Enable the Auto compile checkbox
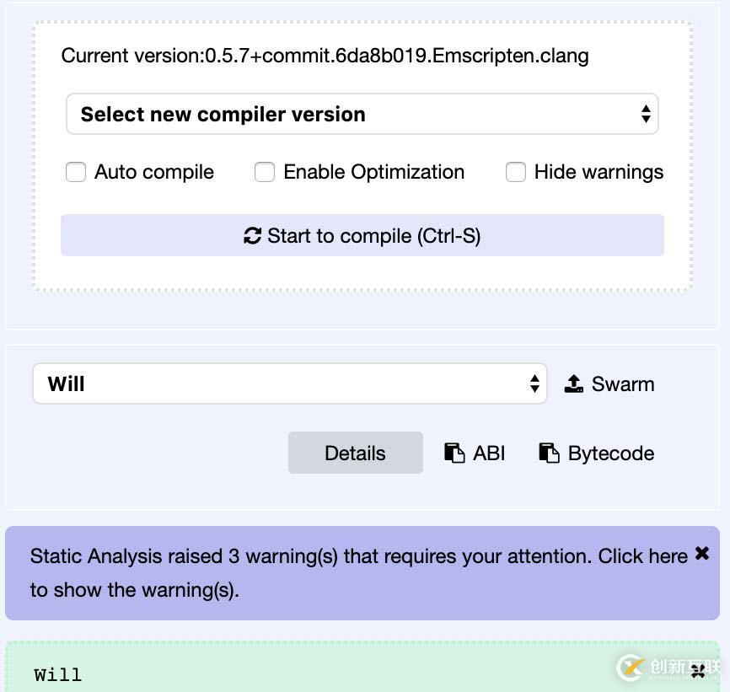The height and width of the screenshot is (692, 730). pos(76,172)
